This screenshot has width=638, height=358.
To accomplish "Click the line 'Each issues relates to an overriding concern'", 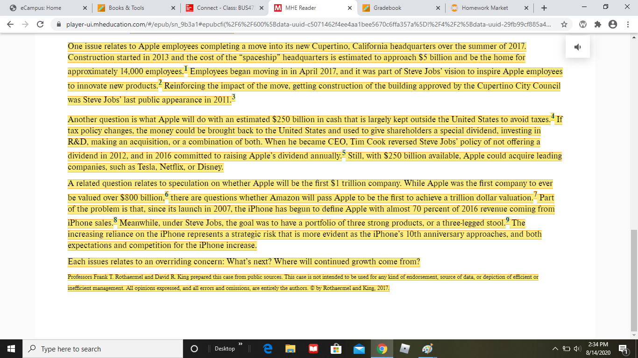I will (x=244, y=262).
